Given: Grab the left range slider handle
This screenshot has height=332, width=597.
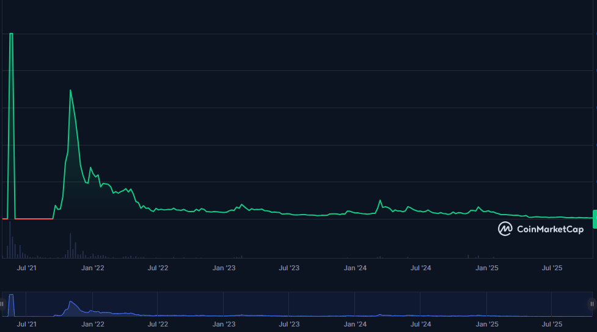Looking at the screenshot, I should click(2, 304).
